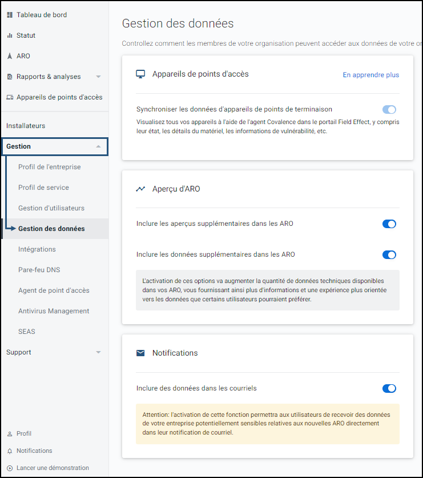423x478 pixels.
Task: Disable Inclure les données supplémentaires switch
Action: [389, 254]
